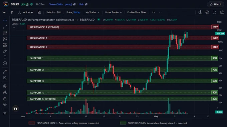This screenshot has width=227, height=127.
Task: Open the chart layout templates grid
Action: tap(39, 12)
